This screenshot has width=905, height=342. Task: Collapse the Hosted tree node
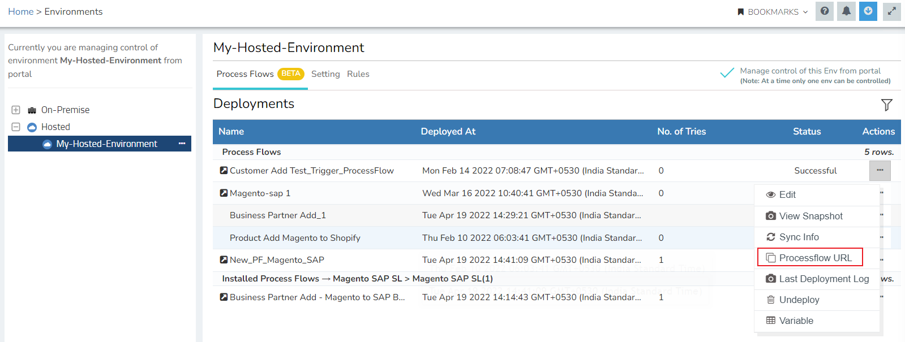point(16,127)
